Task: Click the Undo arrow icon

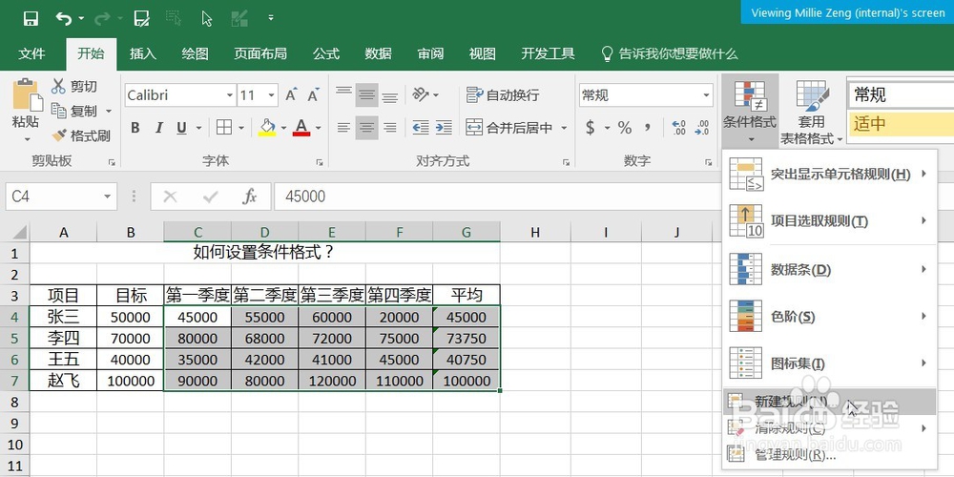Action: pyautogui.click(x=63, y=18)
